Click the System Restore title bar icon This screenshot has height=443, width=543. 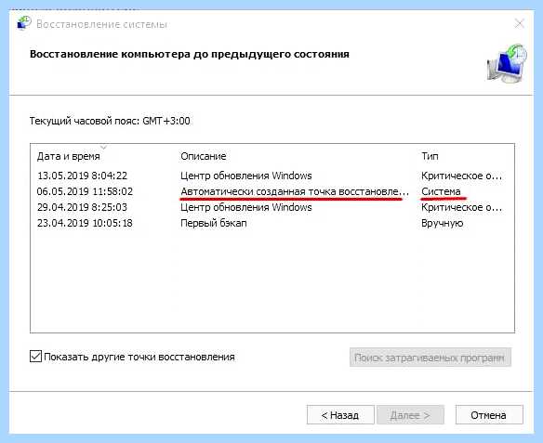(24, 24)
